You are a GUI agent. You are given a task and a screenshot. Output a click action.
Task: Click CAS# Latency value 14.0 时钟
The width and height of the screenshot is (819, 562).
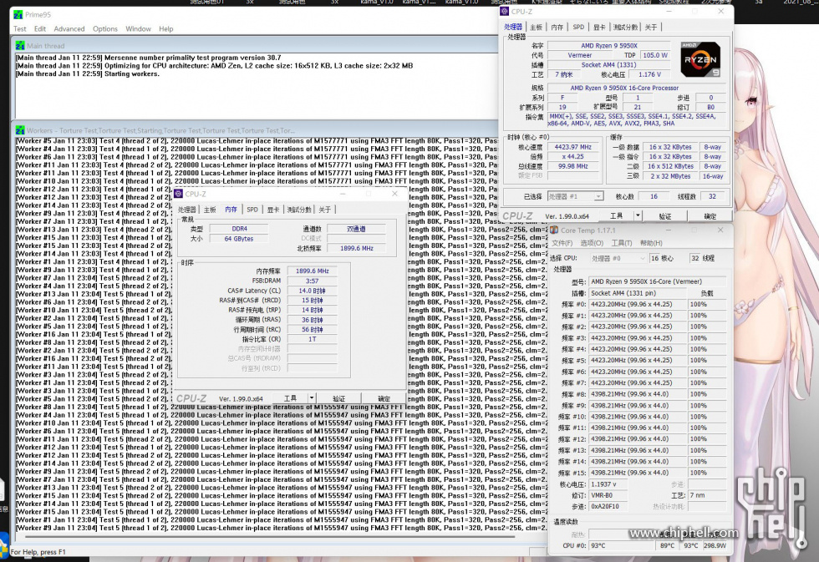[x=312, y=291]
